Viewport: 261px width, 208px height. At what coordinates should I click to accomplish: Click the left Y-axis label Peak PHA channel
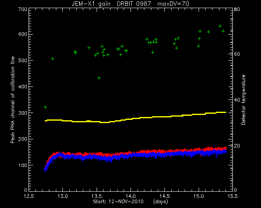[13, 100]
